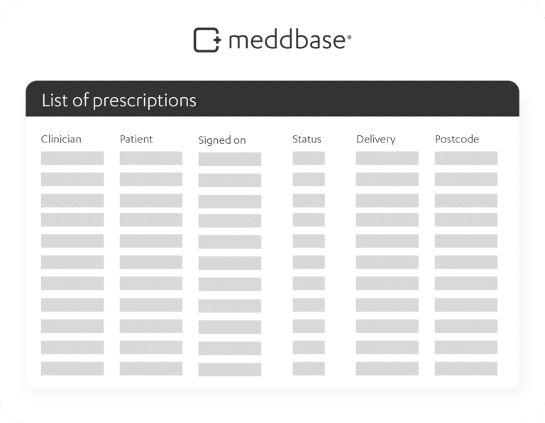Screen dimensions: 545x423
Task: Click first row Postcode cell
Action: click(x=466, y=158)
